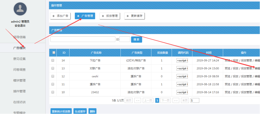Click the 生成缓存 button
This screenshot has width=260, height=114.
coord(80,111)
